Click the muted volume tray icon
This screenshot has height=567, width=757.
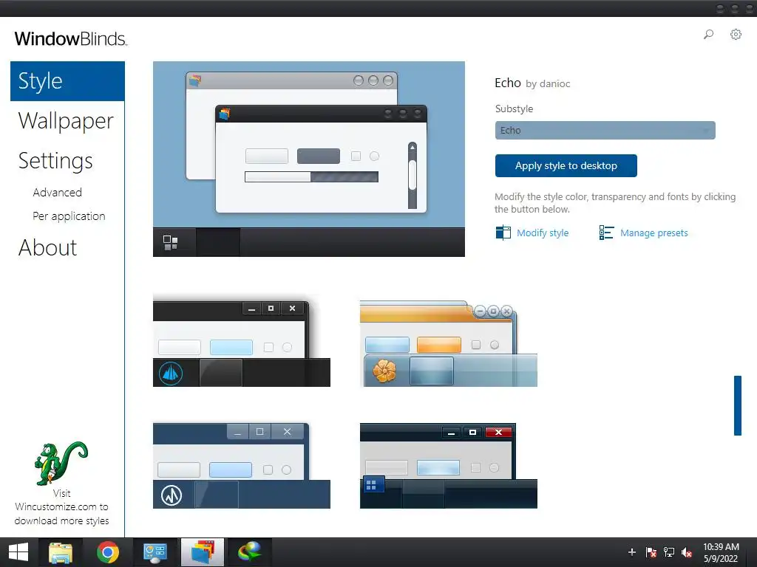pyautogui.click(x=687, y=552)
